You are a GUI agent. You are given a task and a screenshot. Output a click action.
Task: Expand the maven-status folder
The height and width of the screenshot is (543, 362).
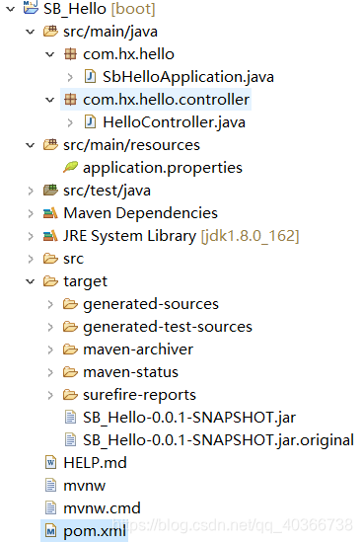tap(50, 372)
